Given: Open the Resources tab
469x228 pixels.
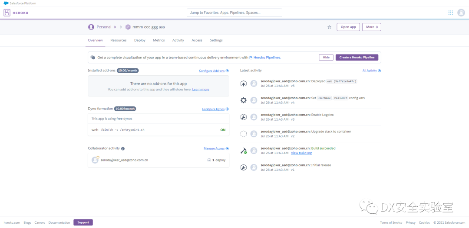Looking at the screenshot, I should tap(119, 40).
